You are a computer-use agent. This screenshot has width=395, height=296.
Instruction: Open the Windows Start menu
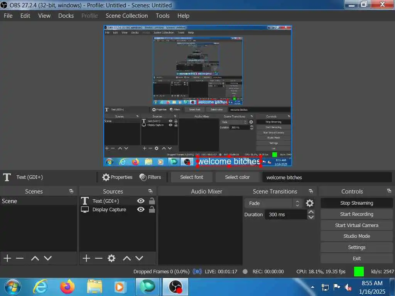click(12, 287)
